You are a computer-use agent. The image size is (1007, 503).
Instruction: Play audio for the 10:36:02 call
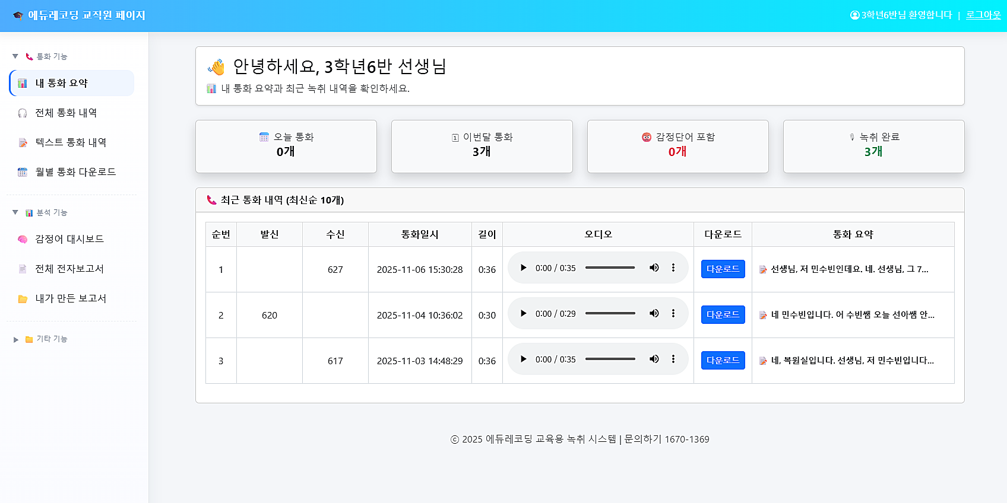523,313
